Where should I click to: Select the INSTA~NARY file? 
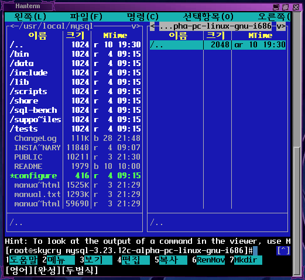tap(75, 148)
